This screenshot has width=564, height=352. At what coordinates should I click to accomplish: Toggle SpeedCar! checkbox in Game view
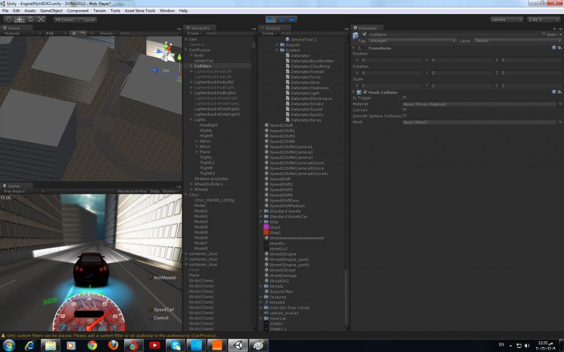click(x=151, y=310)
